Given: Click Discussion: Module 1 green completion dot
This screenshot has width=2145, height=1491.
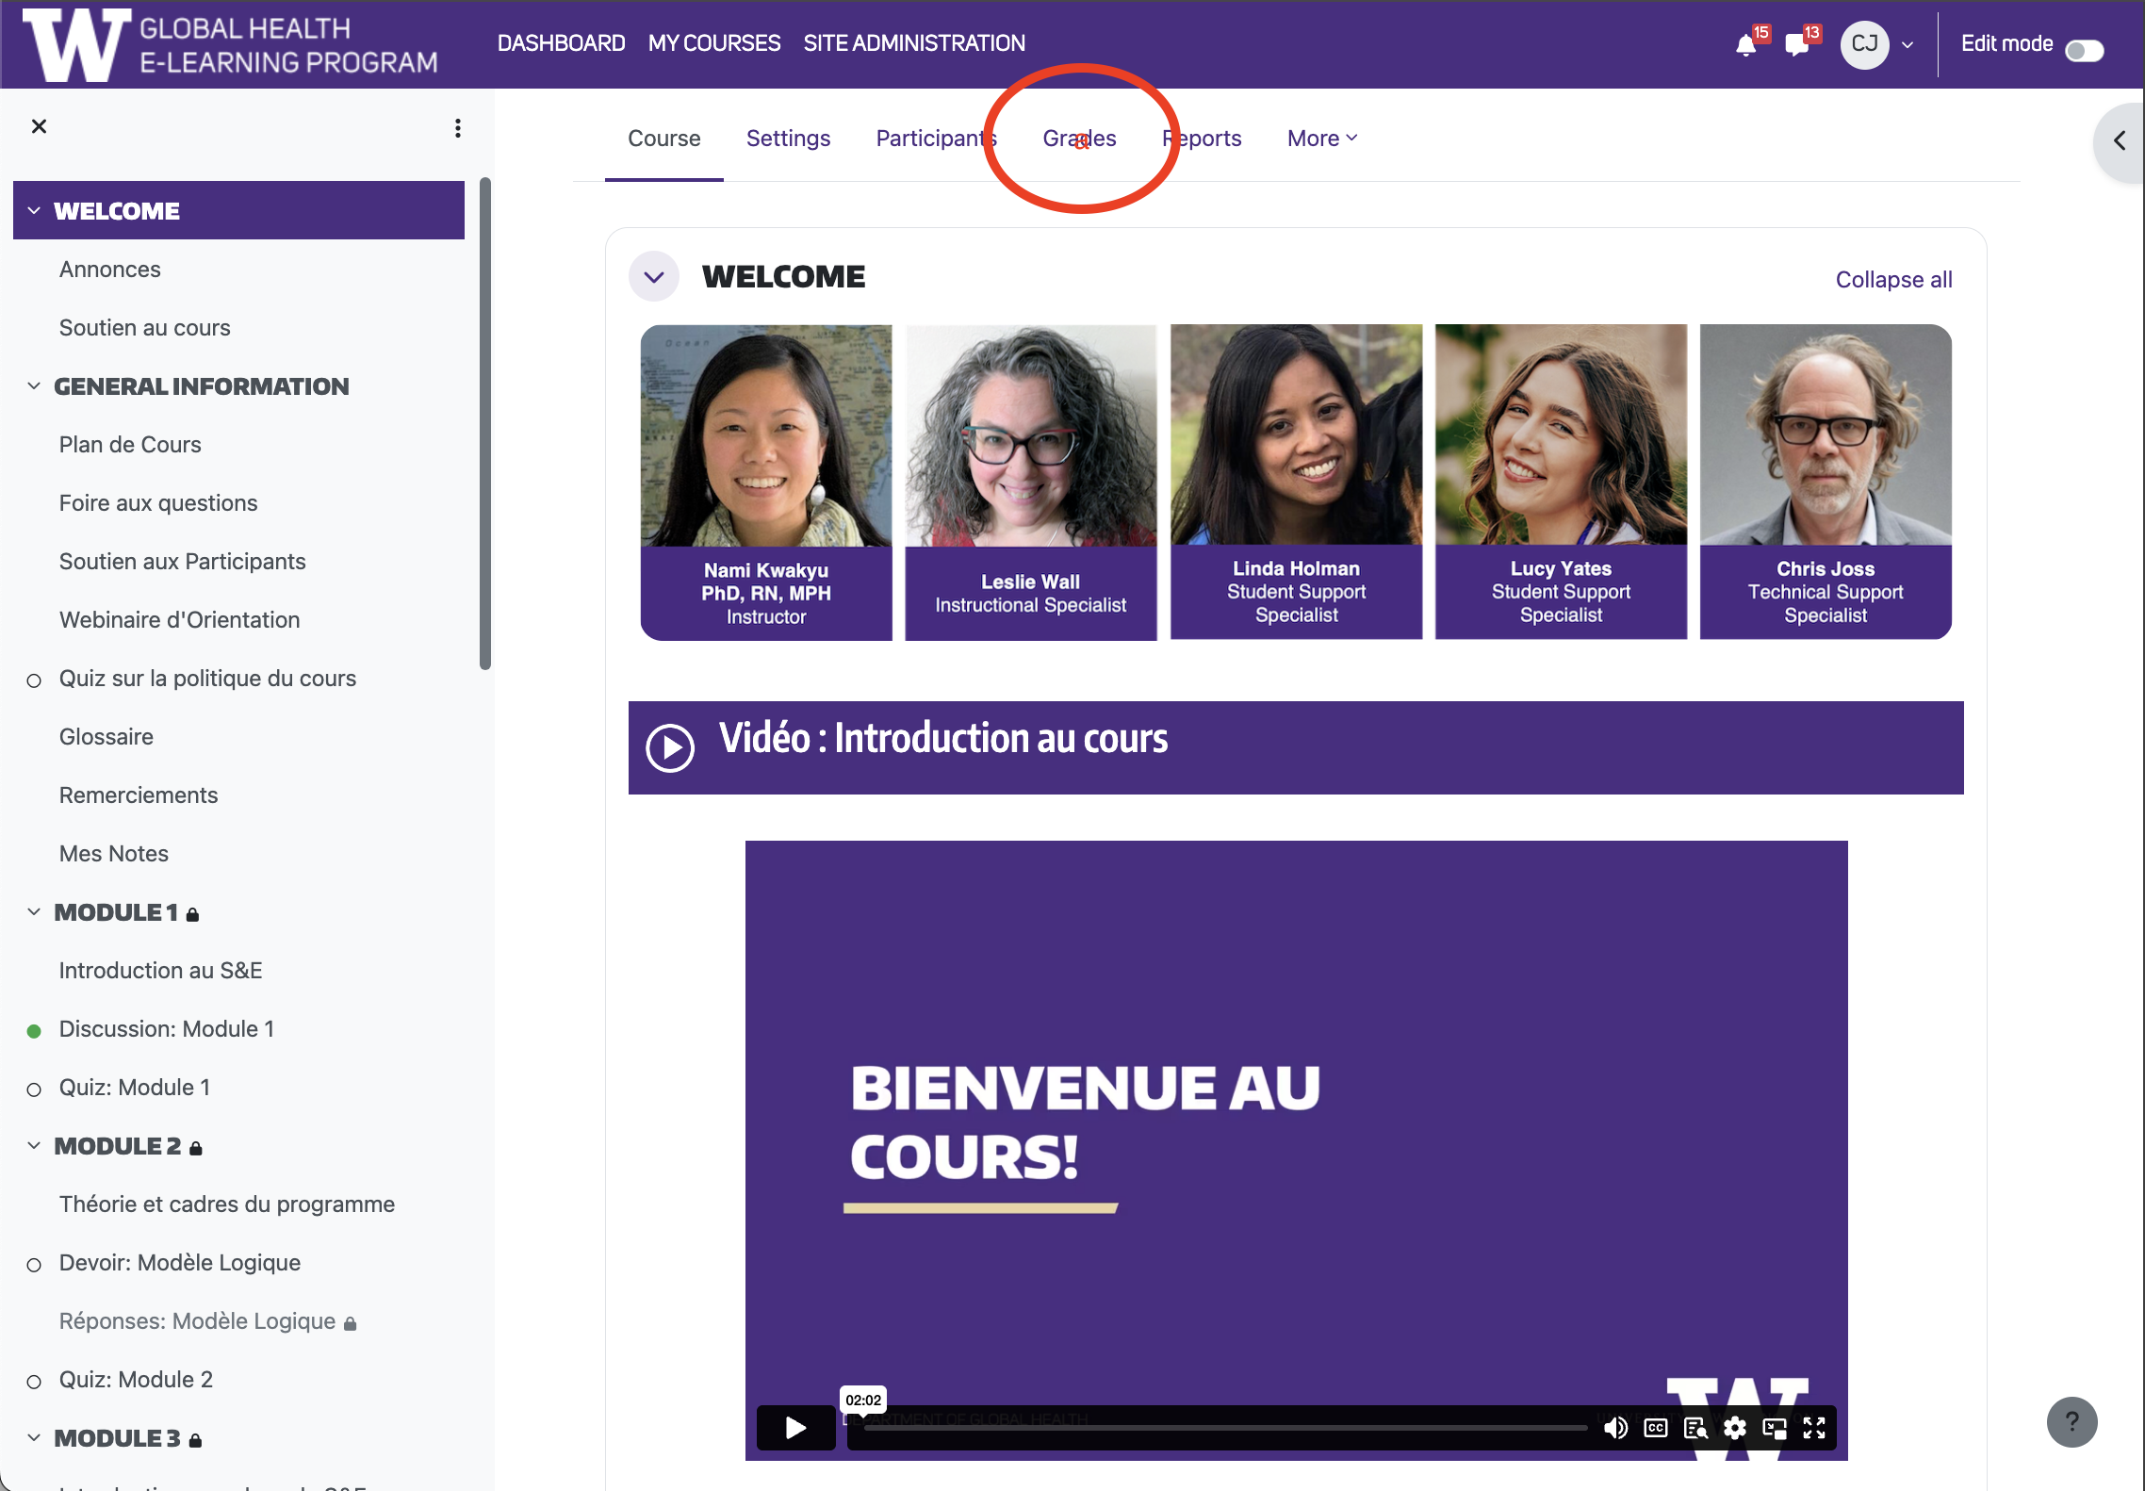Looking at the screenshot, I should [34, 1031].
